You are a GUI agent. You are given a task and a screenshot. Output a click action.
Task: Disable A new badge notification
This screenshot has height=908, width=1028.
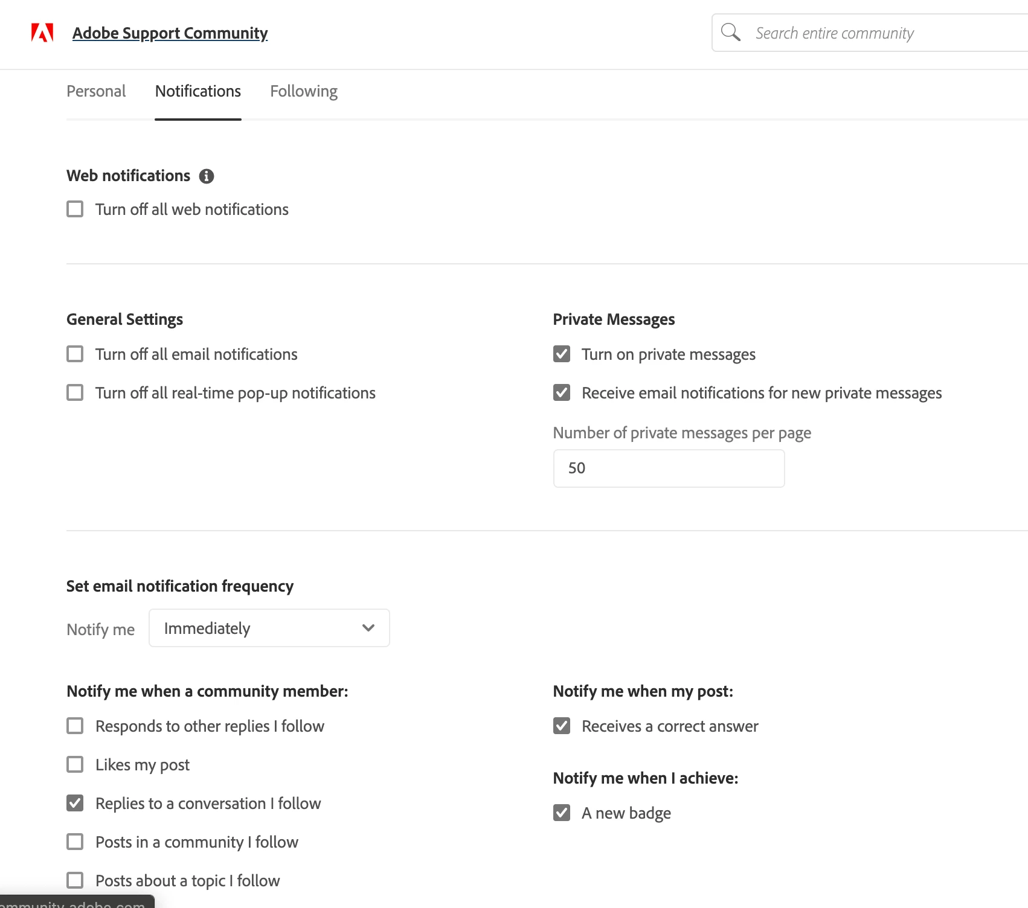(x=562, y=813)
